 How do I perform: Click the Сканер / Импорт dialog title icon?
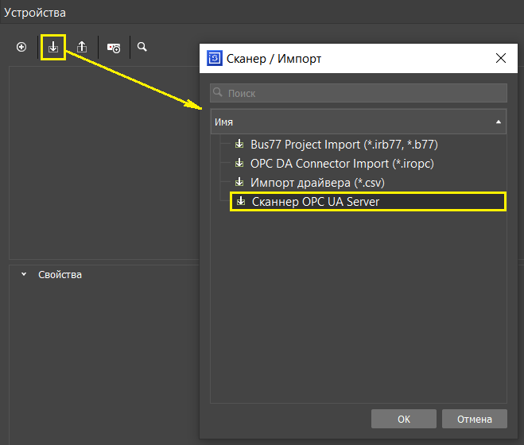pos(214,59)
